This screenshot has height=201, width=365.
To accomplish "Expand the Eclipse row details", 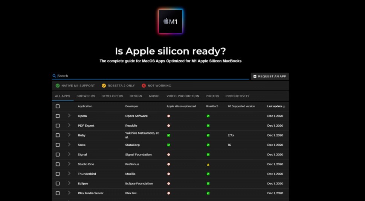I will point(69,183).
